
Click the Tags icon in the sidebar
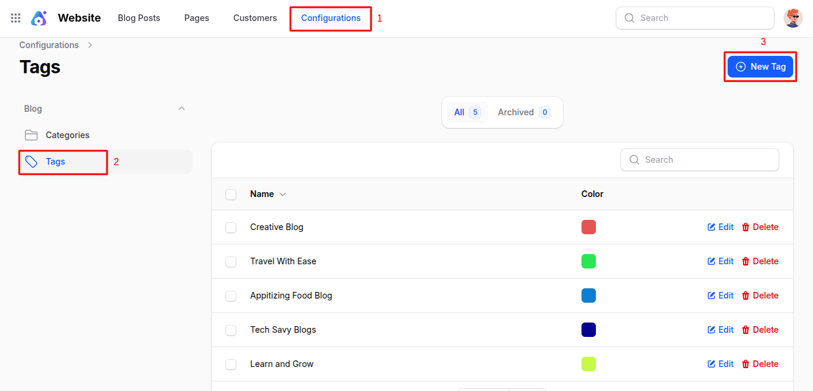click(31, 162)
